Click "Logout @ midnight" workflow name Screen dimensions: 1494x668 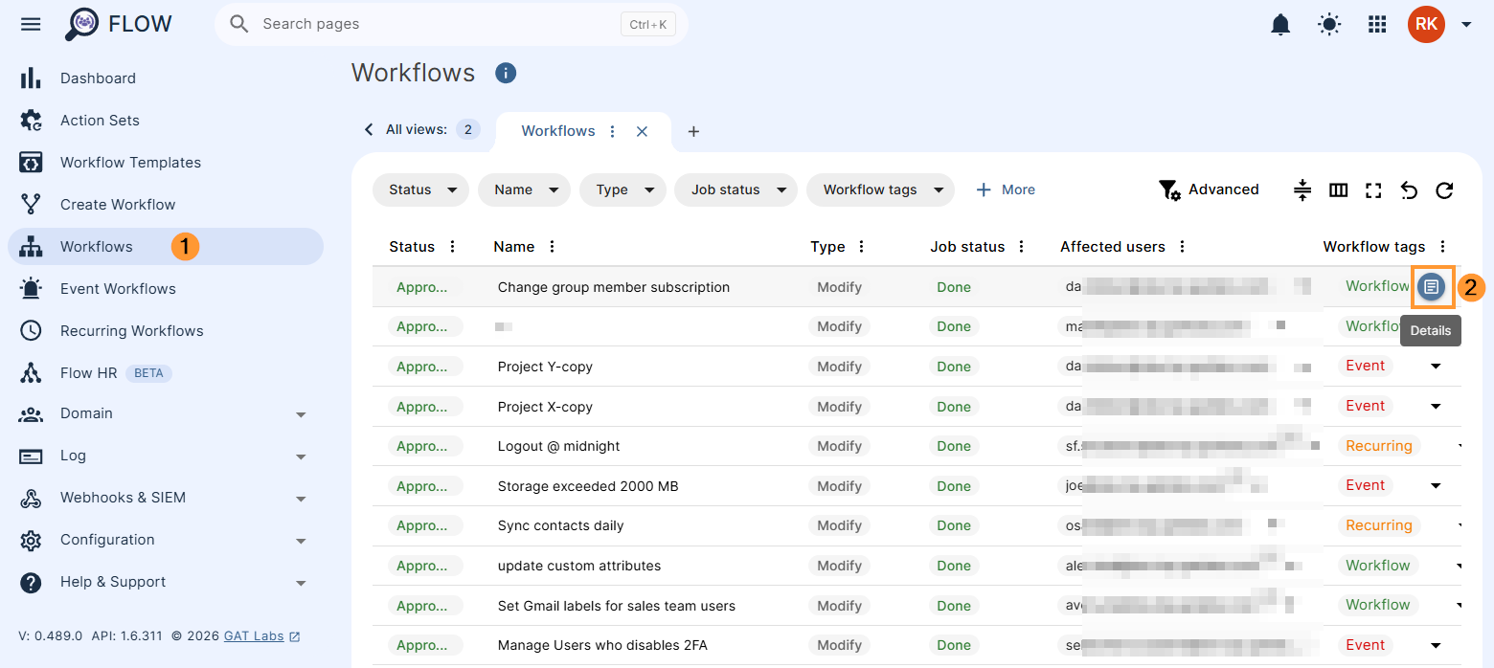[x=558, y=446]
